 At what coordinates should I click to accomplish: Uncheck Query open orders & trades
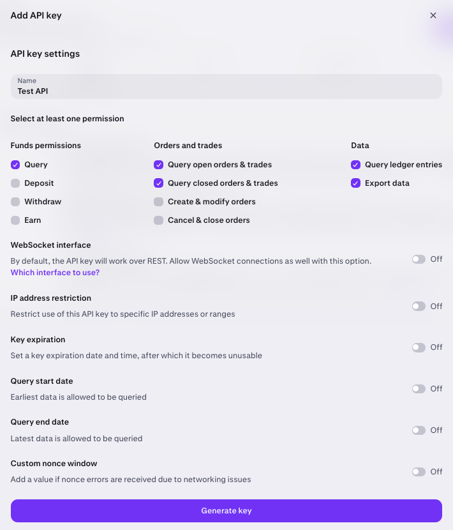click(158, 165)
